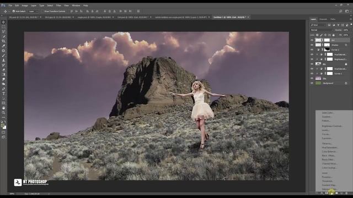Filter layers by type layers icon

(x=338, y=25)
